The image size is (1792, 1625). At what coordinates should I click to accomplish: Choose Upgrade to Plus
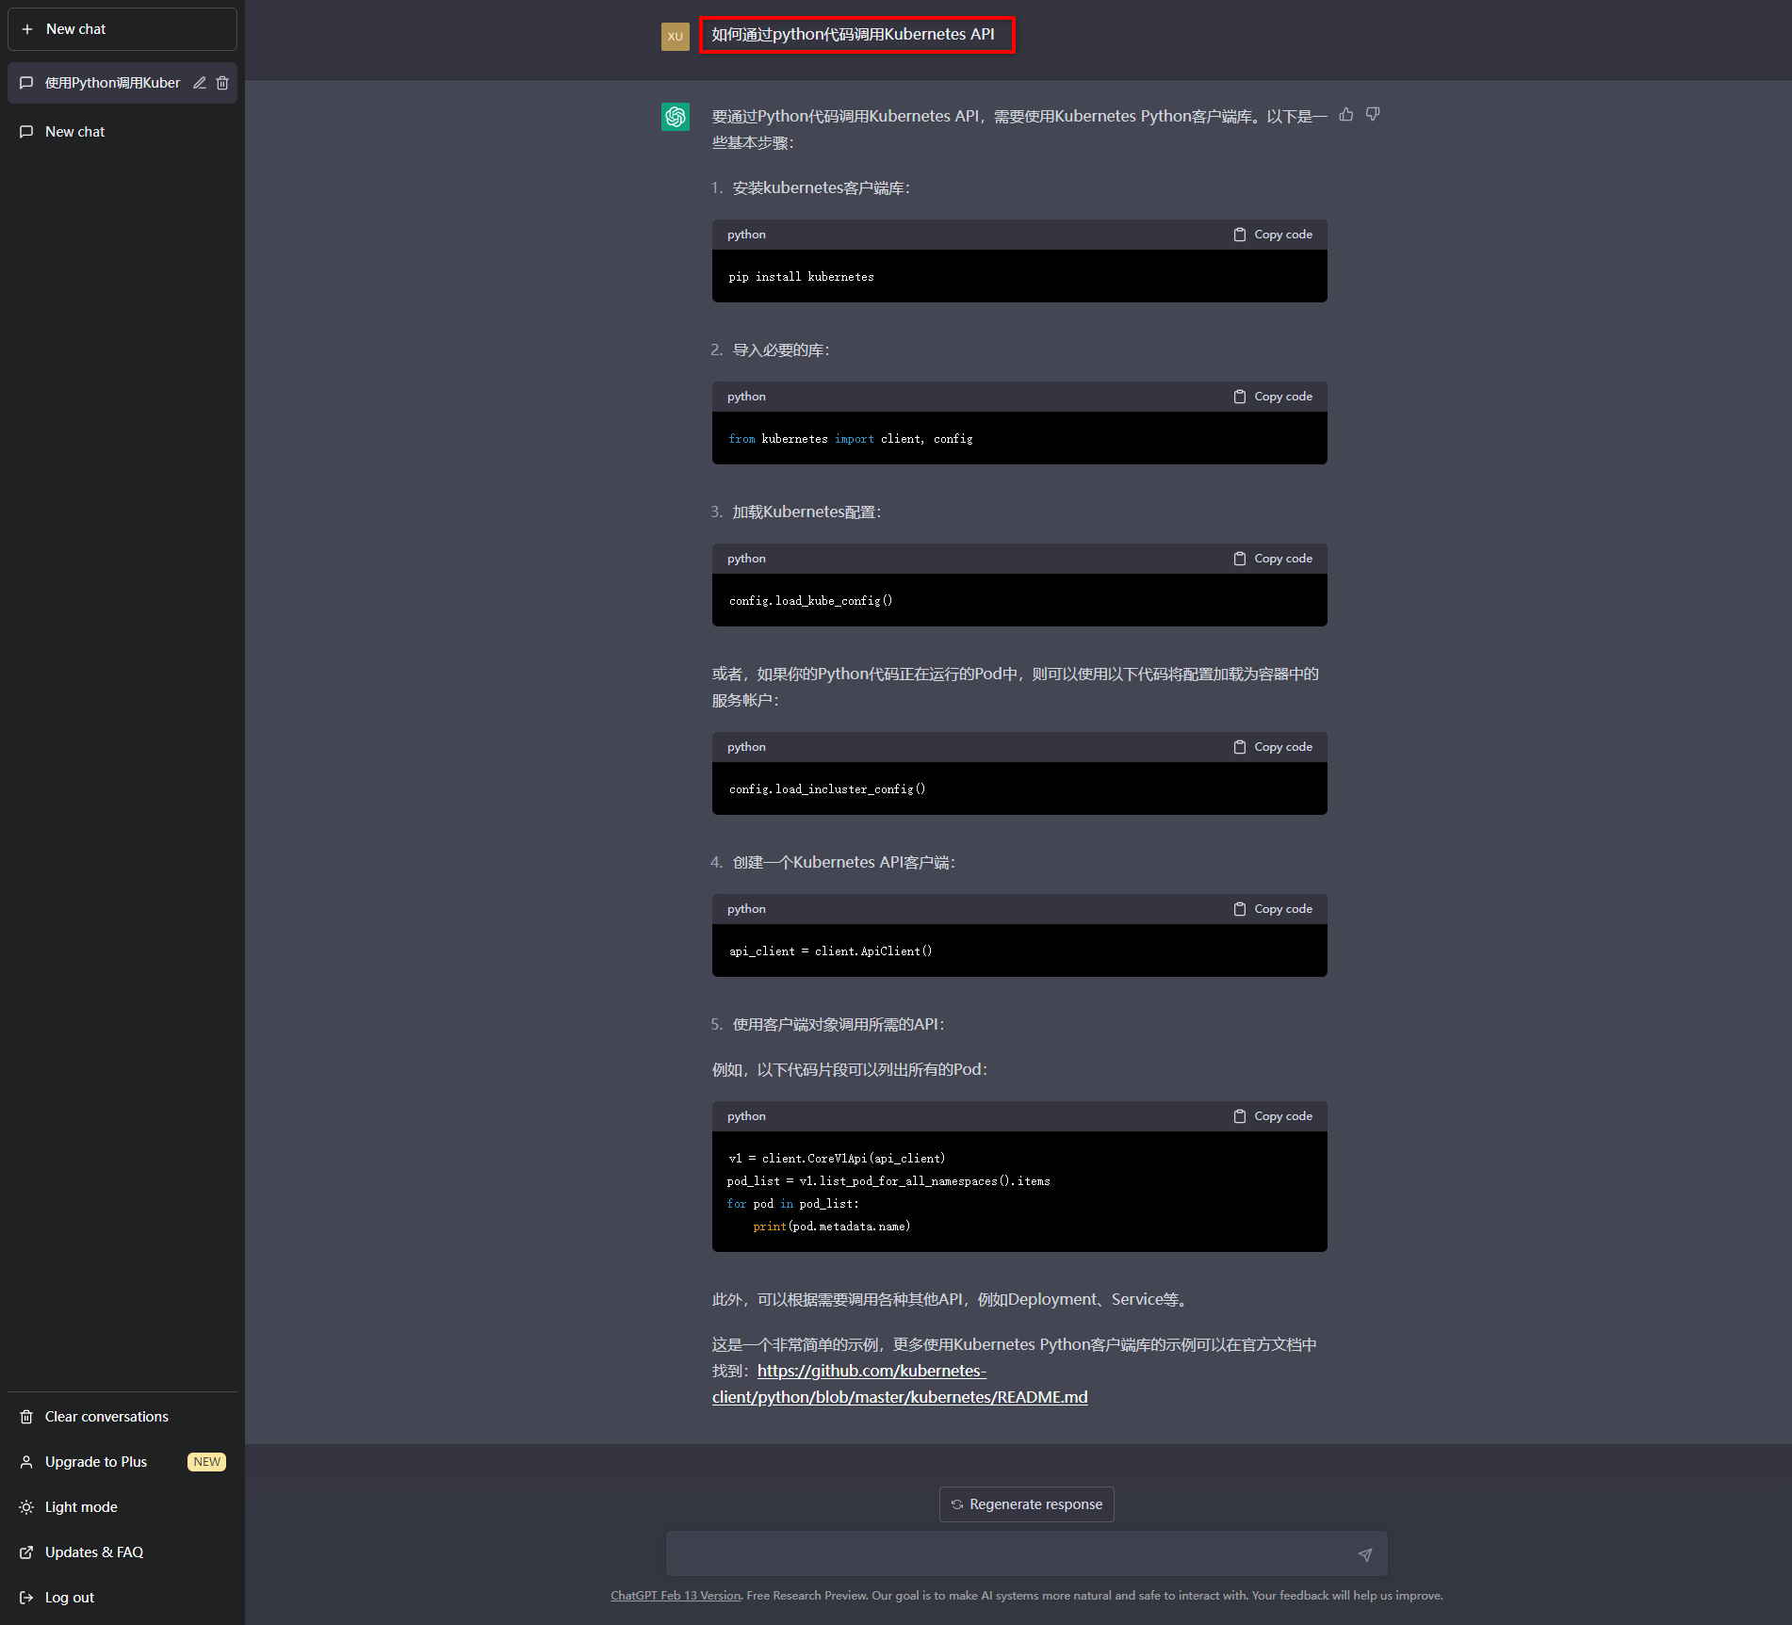pyautogui.click(x=122, y=1462)
